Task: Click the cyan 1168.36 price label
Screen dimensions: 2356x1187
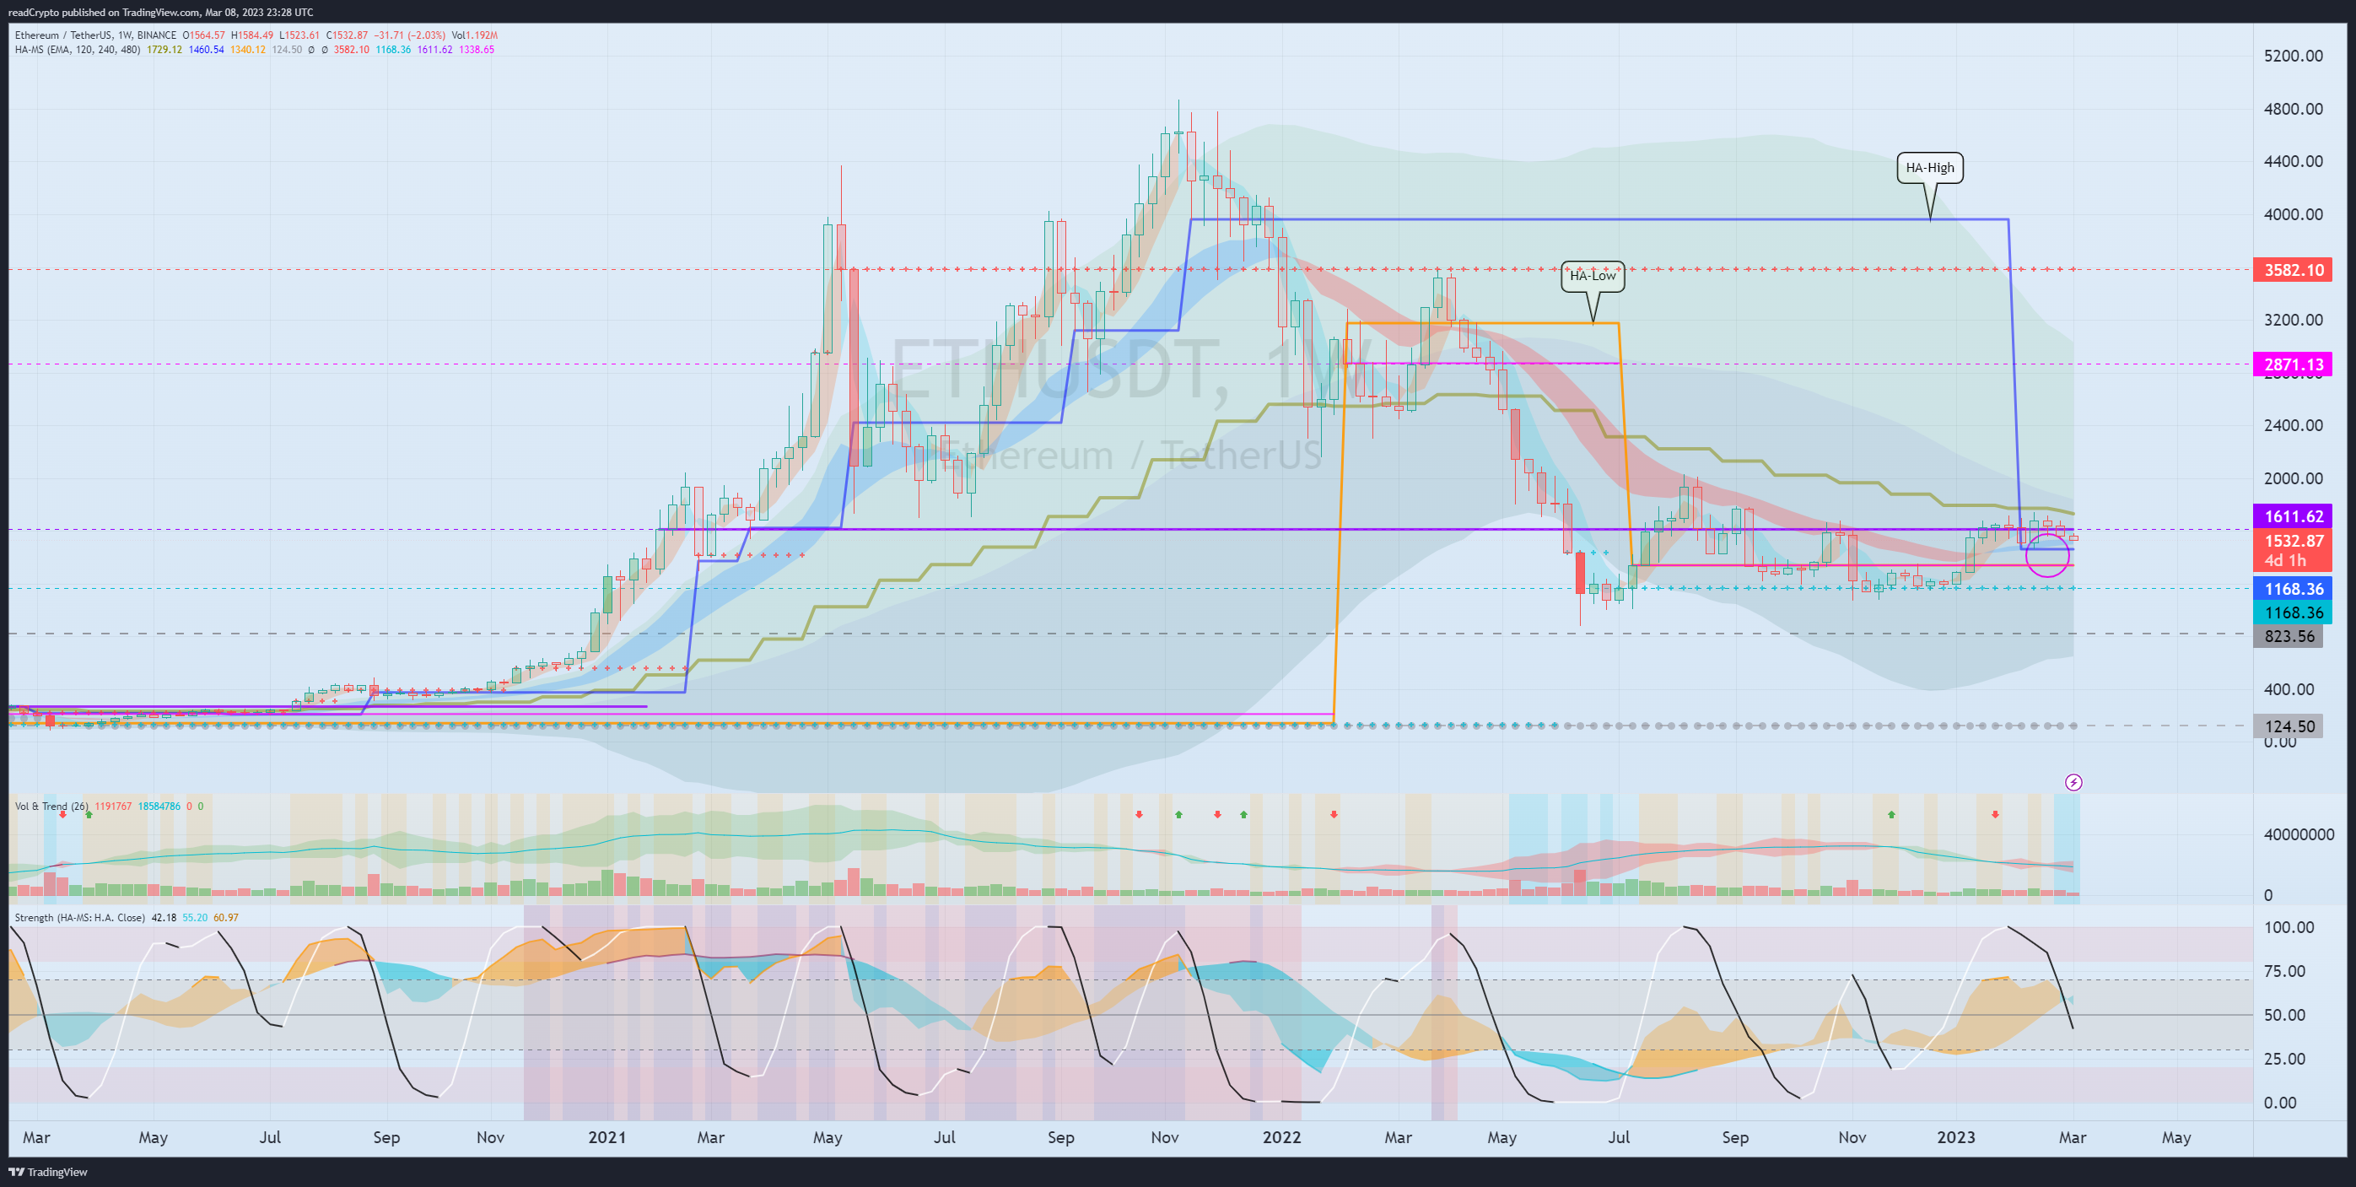Action: coord(2293,612)
